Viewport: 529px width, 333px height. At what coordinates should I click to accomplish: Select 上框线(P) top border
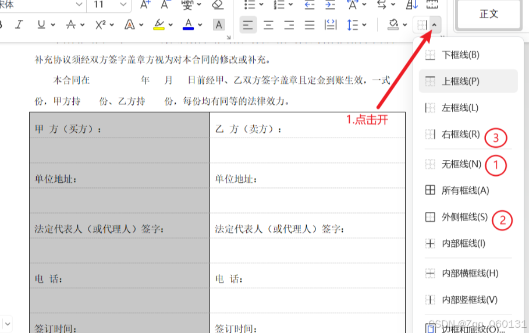point(468,81)
